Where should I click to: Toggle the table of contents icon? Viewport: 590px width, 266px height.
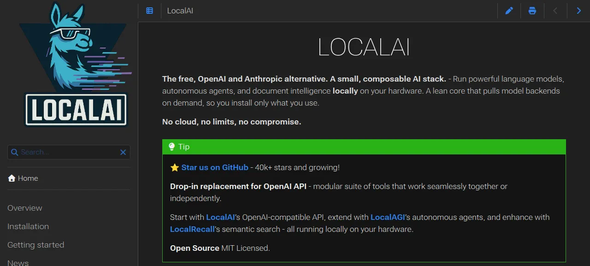click(x=149, y=11)
